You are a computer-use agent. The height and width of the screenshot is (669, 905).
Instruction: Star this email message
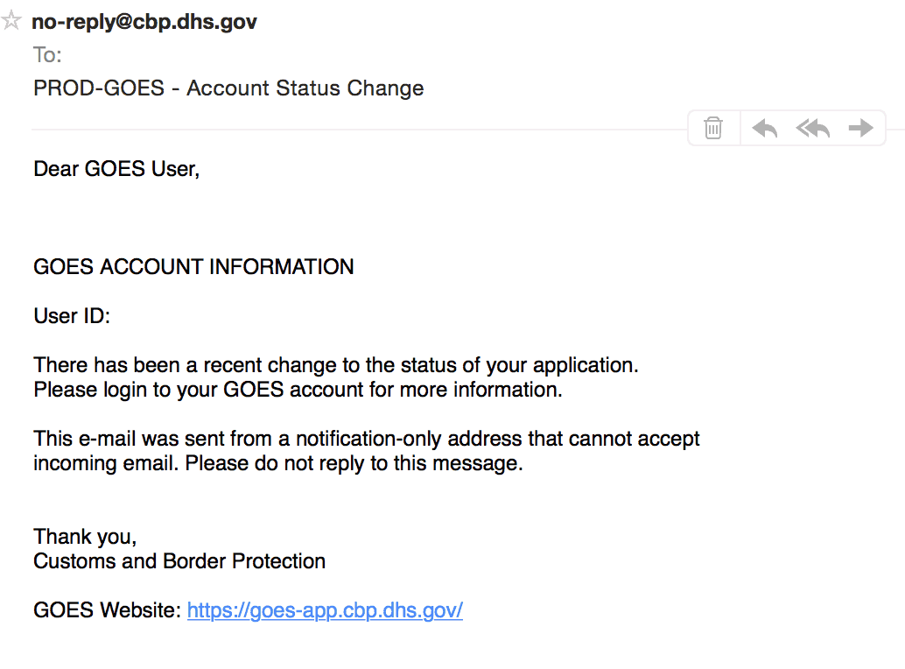(12, 21)
